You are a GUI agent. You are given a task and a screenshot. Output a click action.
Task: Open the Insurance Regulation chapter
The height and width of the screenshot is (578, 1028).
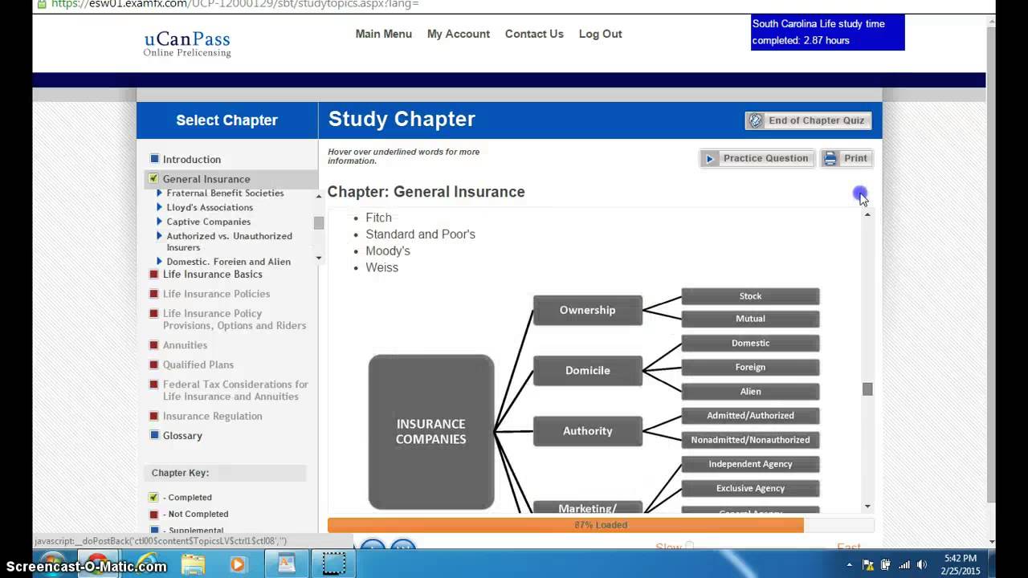point(212,416)
